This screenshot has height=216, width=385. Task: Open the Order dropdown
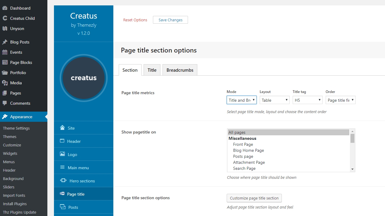[x=340, y=100]
